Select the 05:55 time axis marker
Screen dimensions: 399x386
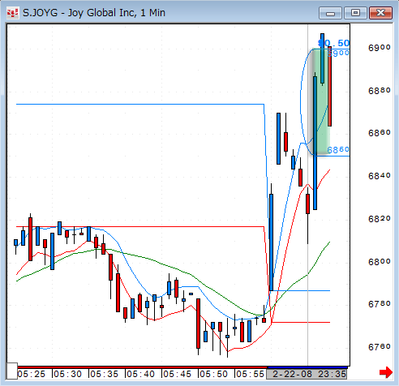coord(250,374)
